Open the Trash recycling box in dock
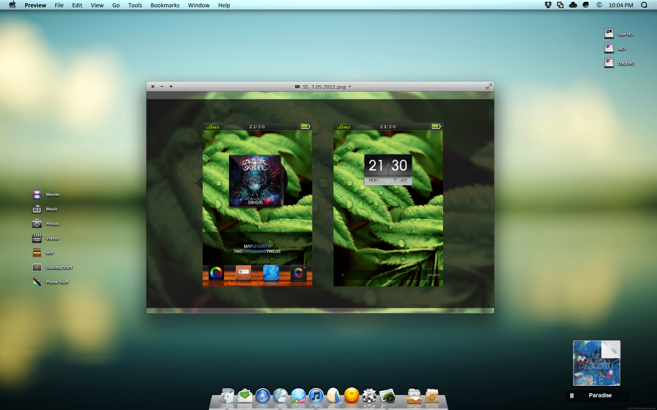The height and width of the screenshot is (410, 657). (x=432, y=396)
